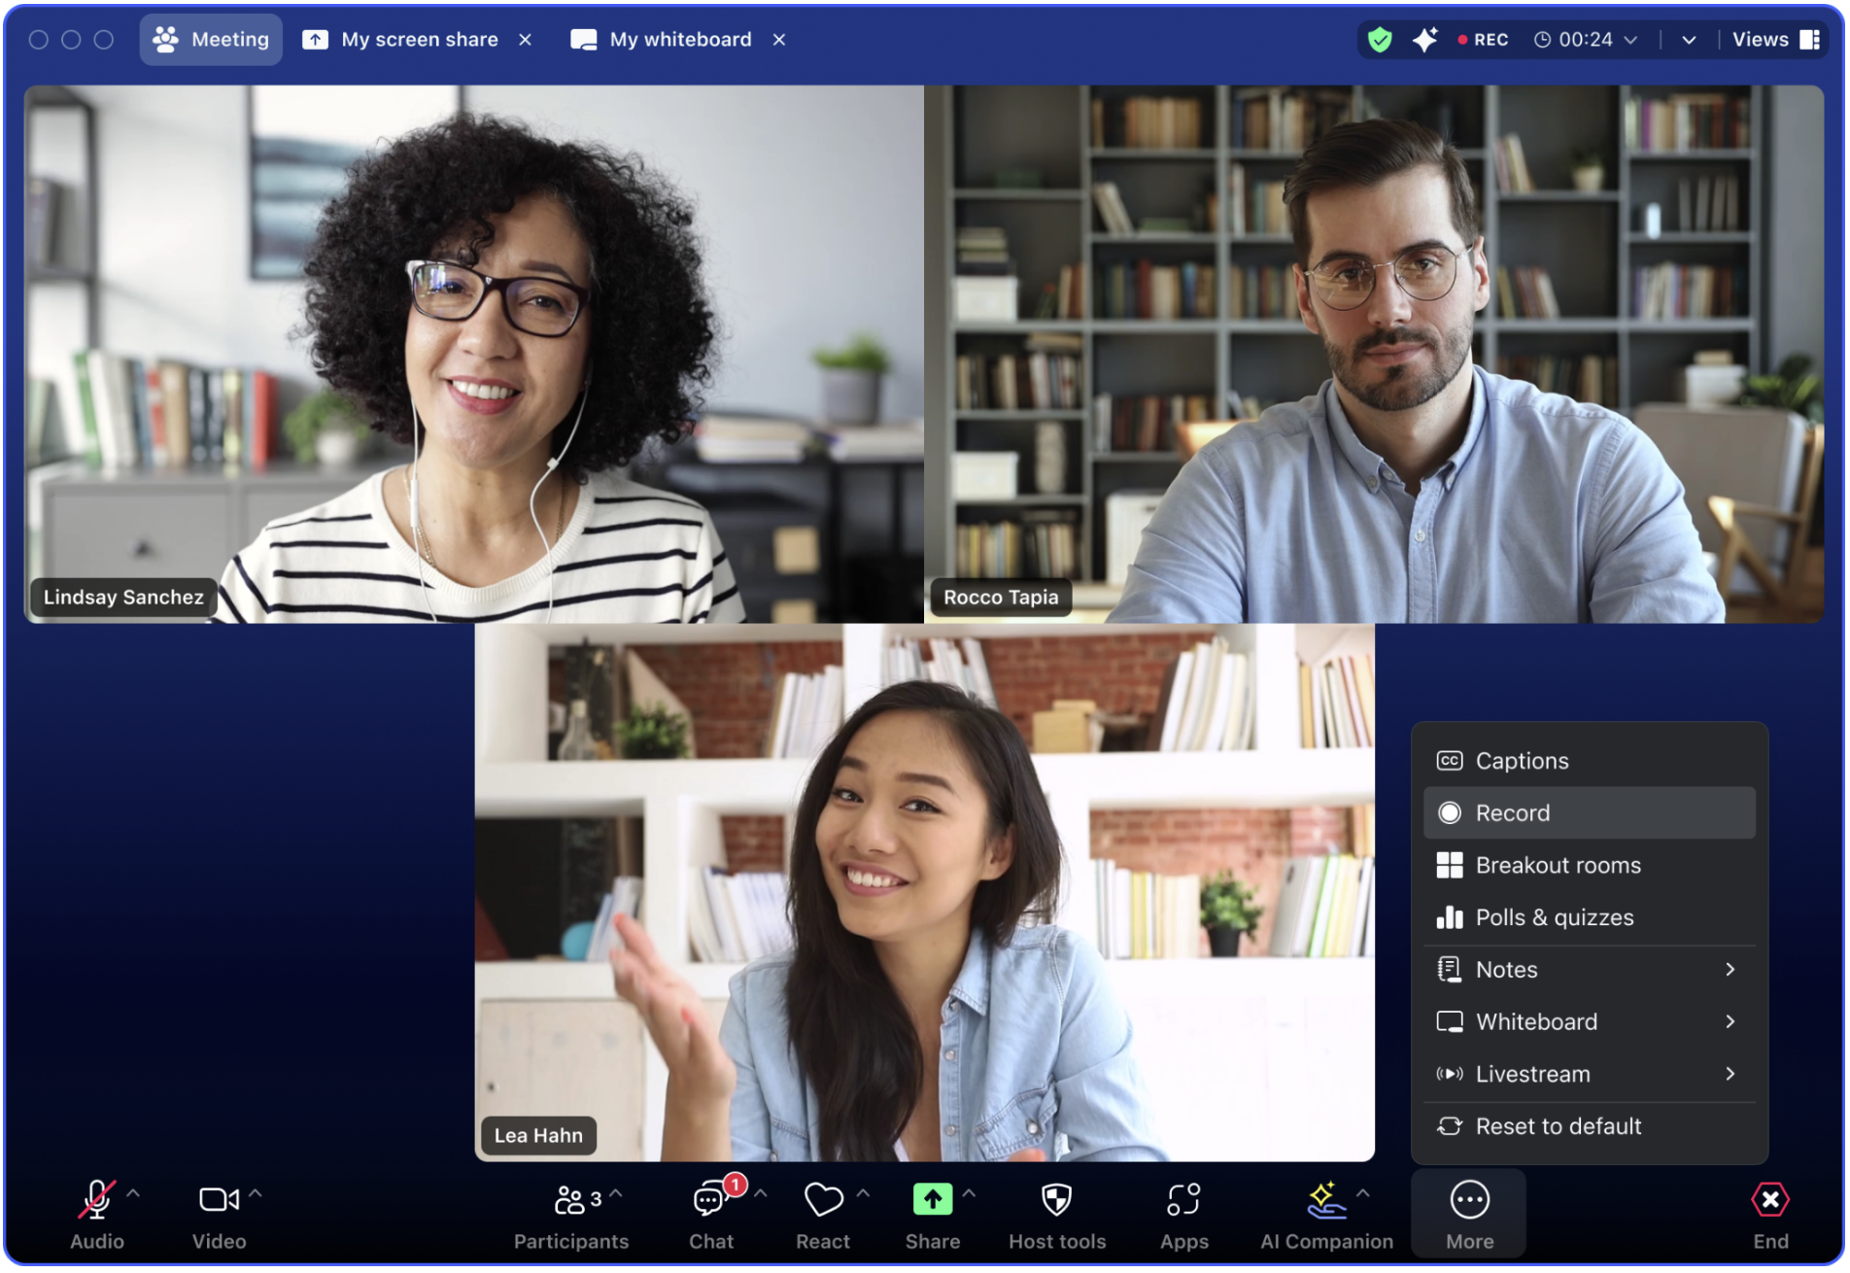Image resolution: width=1850 pixels, height=1273 pixels.
Task: End the meeting with the End button
Action: click(x=1770, y=1213)
